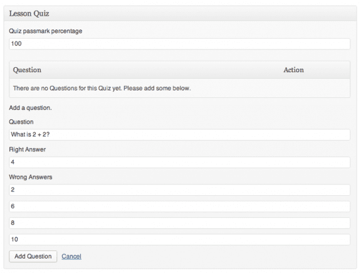
Task: Select the Action column header
Action: (293, 70)
